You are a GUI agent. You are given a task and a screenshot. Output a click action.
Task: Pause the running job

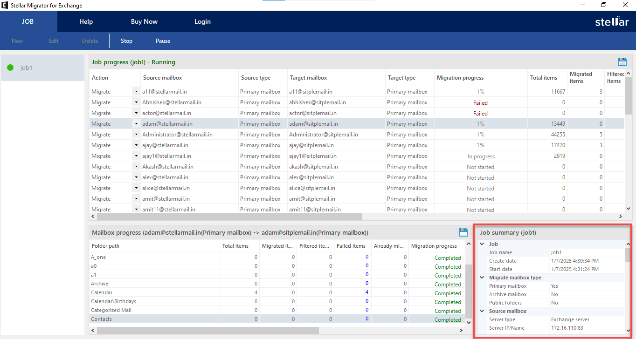pyautogui.click(x=163, y=41)
